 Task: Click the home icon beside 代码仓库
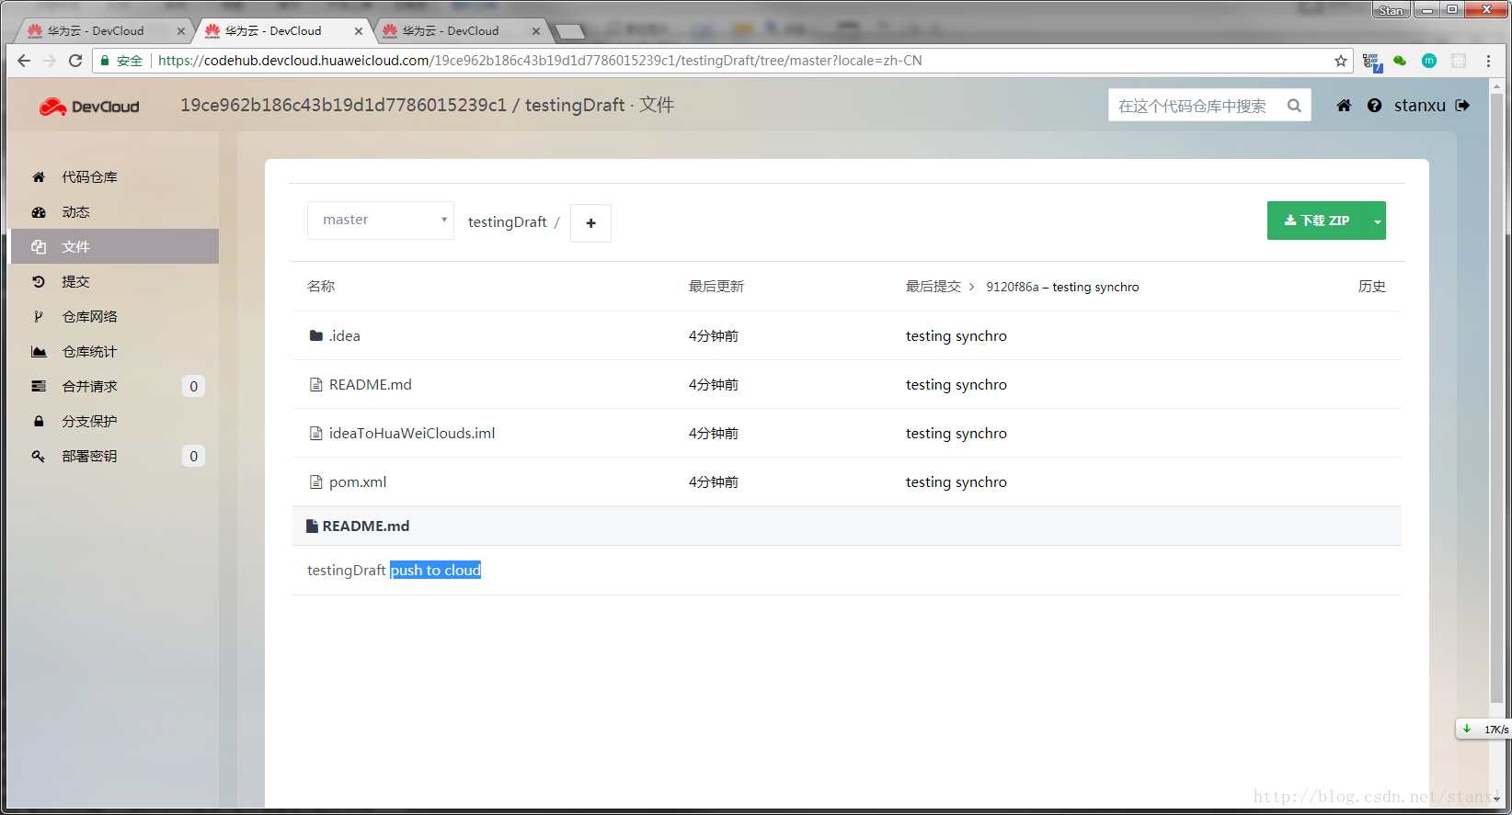(x=39, y=177)
